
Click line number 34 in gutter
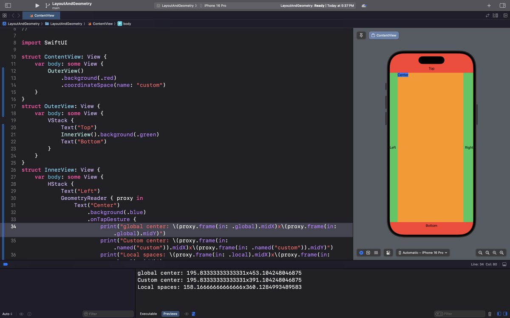click(13, 226)
